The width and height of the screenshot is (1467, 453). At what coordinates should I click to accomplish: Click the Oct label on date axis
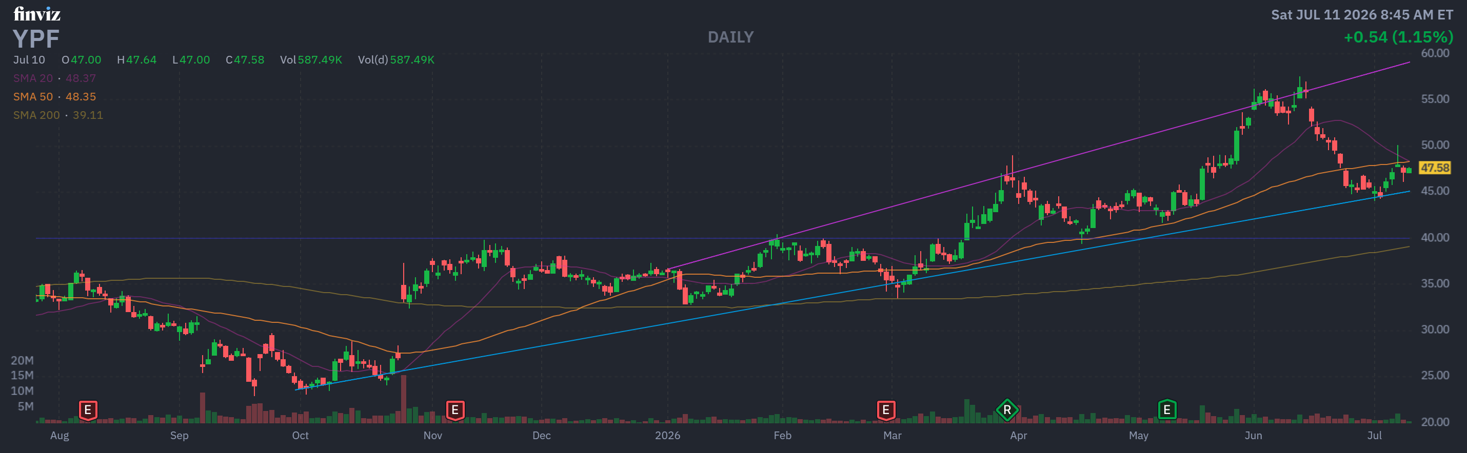(300, 436)
